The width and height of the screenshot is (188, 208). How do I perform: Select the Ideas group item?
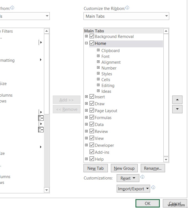coord(106,91)
